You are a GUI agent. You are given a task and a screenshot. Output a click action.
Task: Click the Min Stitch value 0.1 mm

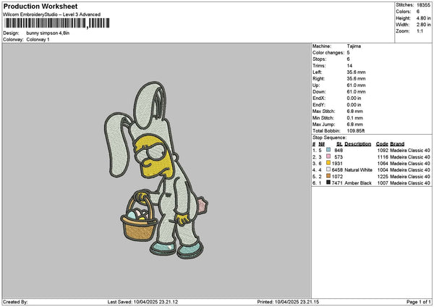point(354,118)
